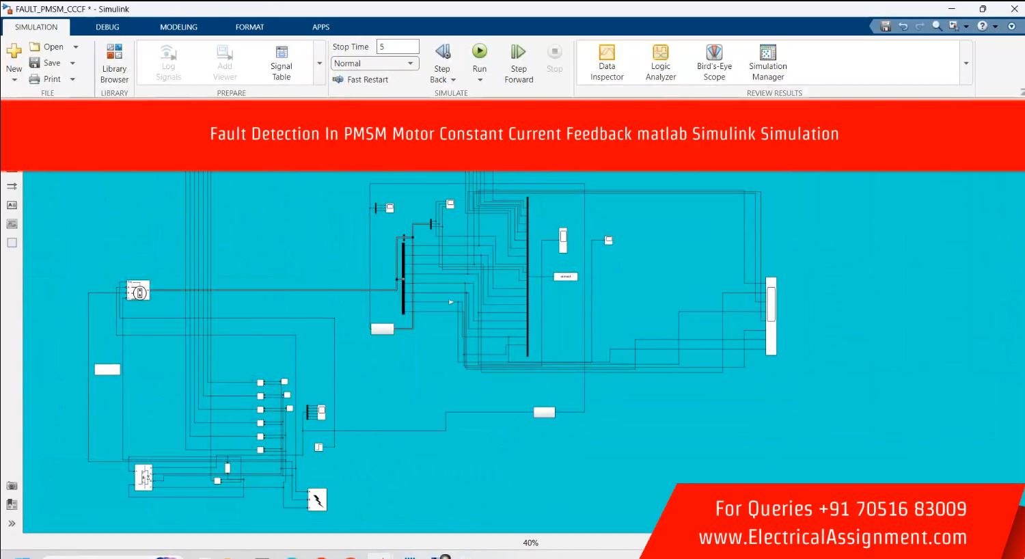The height and width of the screenshot is (559, 1025).
Task: Switch to the MODELING tab
Action: click(178, 27)
